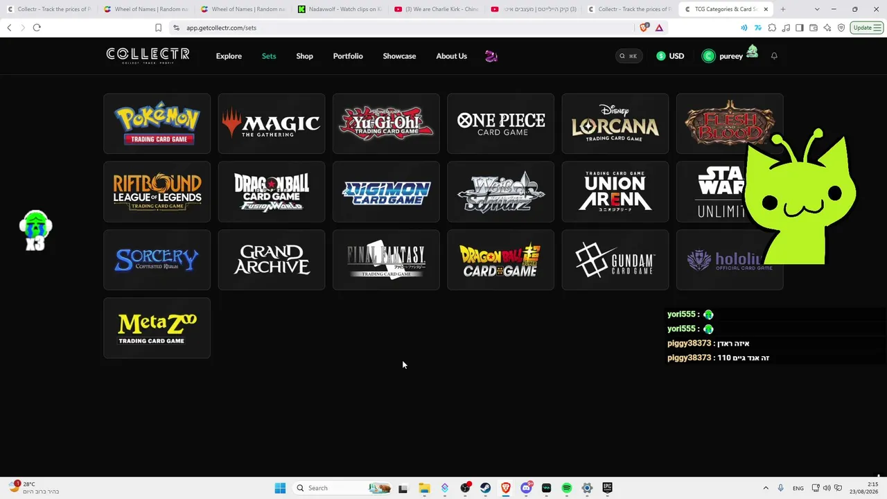Open the Pokémon Trading Card Game category
Viewport: 887px width, 499px height.
click(157, 123)
